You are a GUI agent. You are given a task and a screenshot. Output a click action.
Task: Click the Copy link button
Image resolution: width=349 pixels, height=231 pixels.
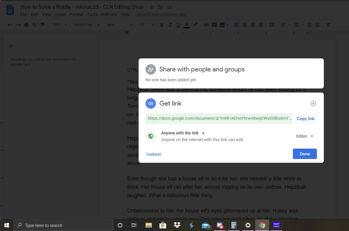coord(306,119)
